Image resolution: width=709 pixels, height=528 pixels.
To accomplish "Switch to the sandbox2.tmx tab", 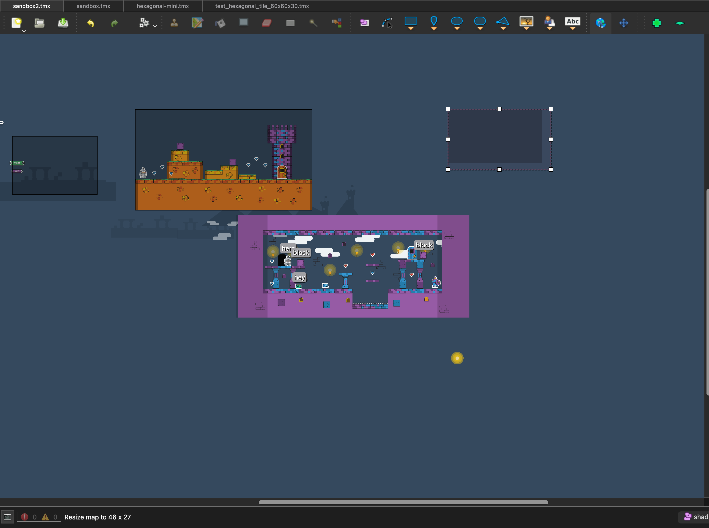I will coord(32,6).
